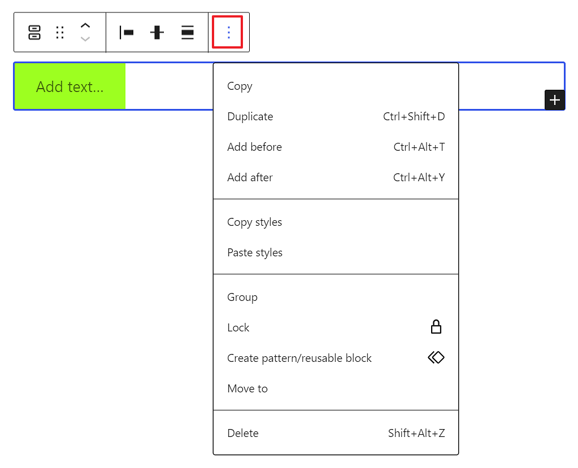Viewport: 578px width, 468px height.
Task: Move the block up with the chevron icon
Action: [x=85, y=25]
